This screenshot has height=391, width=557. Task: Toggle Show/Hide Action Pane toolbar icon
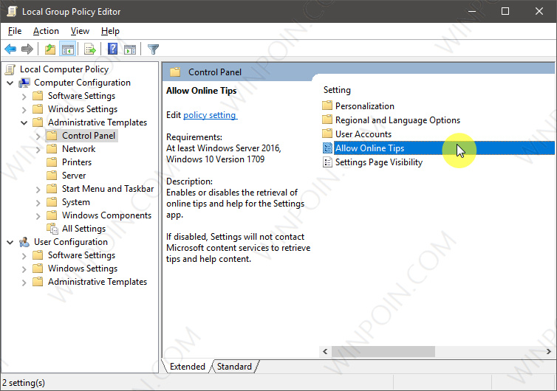(x=130, y=49)
